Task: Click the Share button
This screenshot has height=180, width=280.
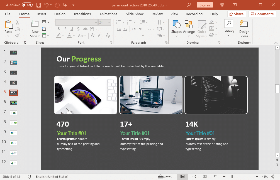Action: 236,14
